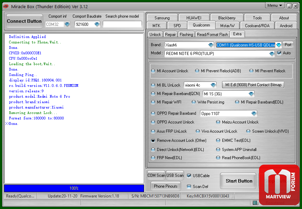302x209 pixels.
Task: Click the Search phone model field
Action: (x=122, y=24)
